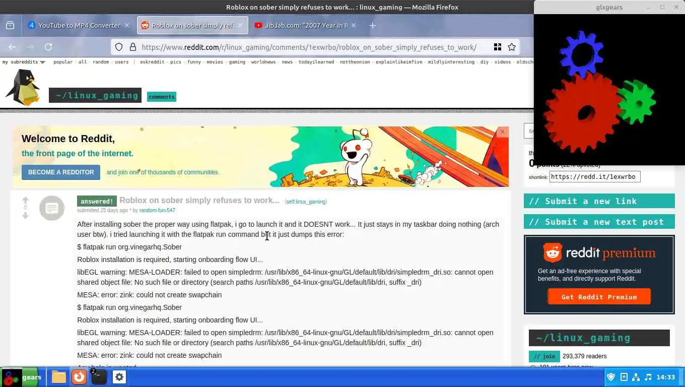Join linux_gaming with the join button
The image size is (685, 387).
[544, 356]
